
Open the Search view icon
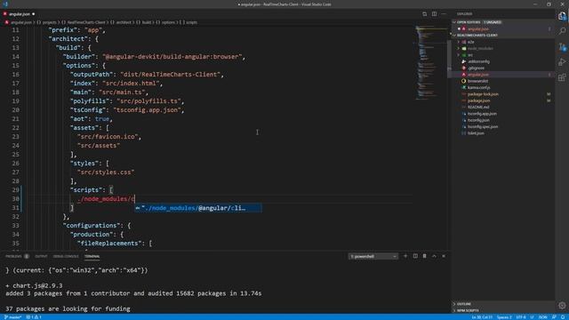pyautogui.click(x=562, y=31)
